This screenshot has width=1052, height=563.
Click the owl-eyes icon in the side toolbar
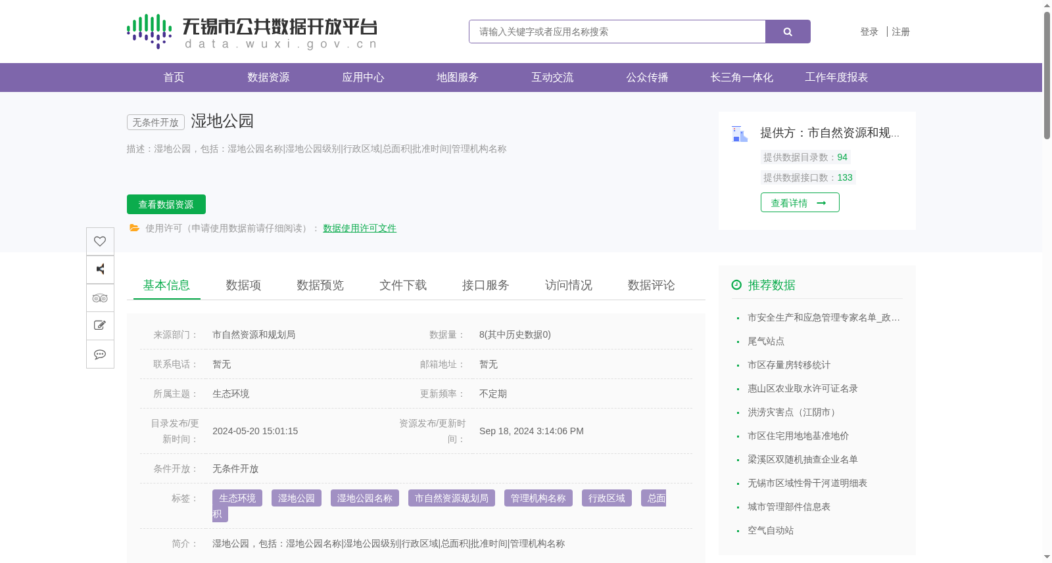click(100, 298)
